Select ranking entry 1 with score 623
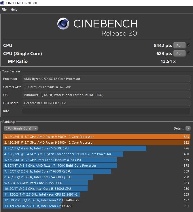This screenshot has width=193, height=212. [x=97, y=137]
